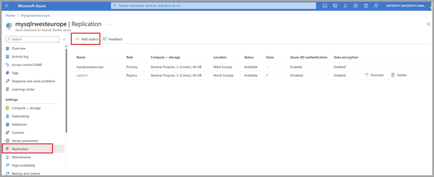The width and height of the screenshot is (434, 177).
Task: Open the hamburger portal menu
Action: [x=6, y=6]
